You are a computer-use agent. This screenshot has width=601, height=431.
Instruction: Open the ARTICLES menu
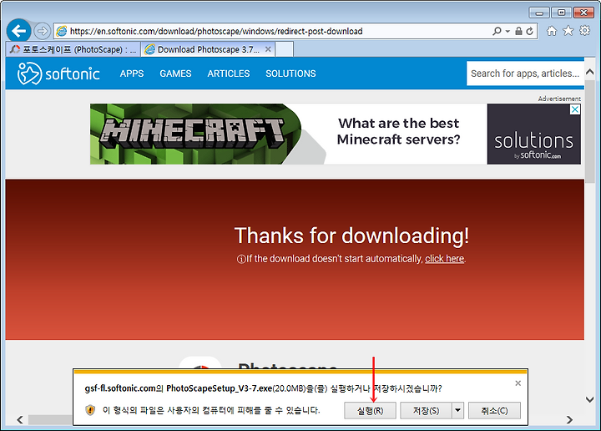click(x=229, y=74)
